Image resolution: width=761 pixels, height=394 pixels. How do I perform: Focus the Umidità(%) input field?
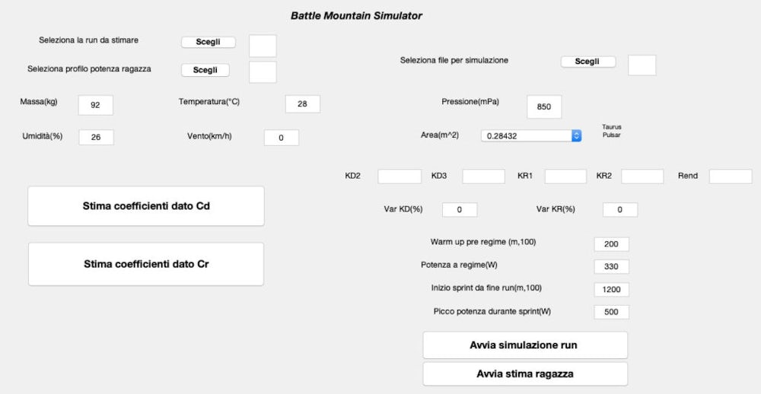[96, 138]
